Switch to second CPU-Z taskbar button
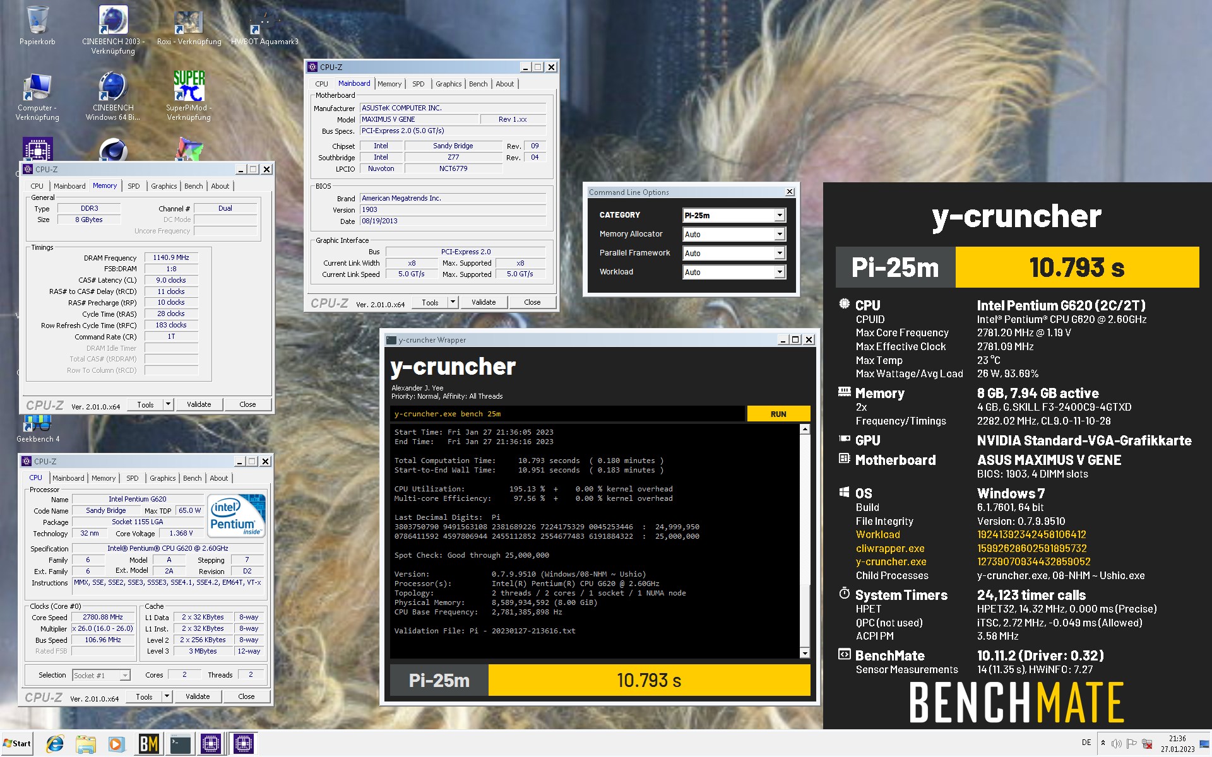 tap(243, 744)
